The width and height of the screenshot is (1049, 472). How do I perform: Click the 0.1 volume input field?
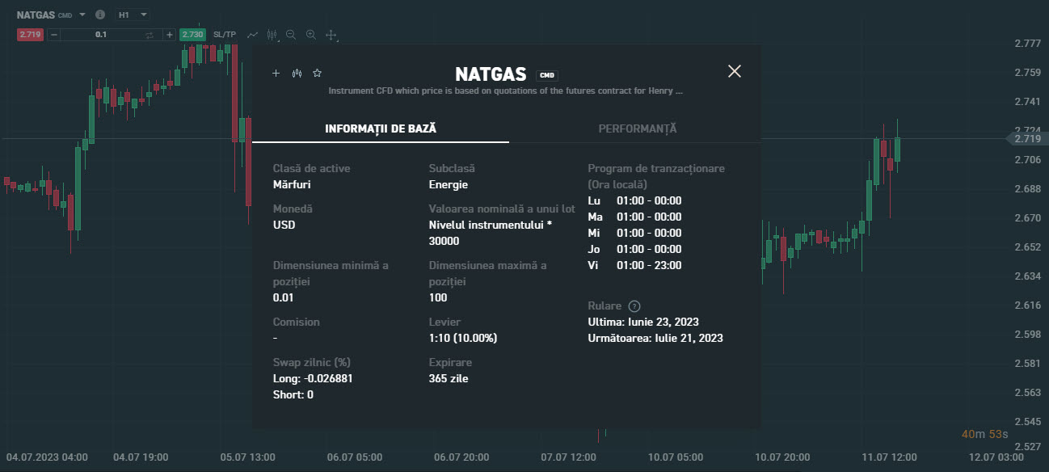click(101, 35)
